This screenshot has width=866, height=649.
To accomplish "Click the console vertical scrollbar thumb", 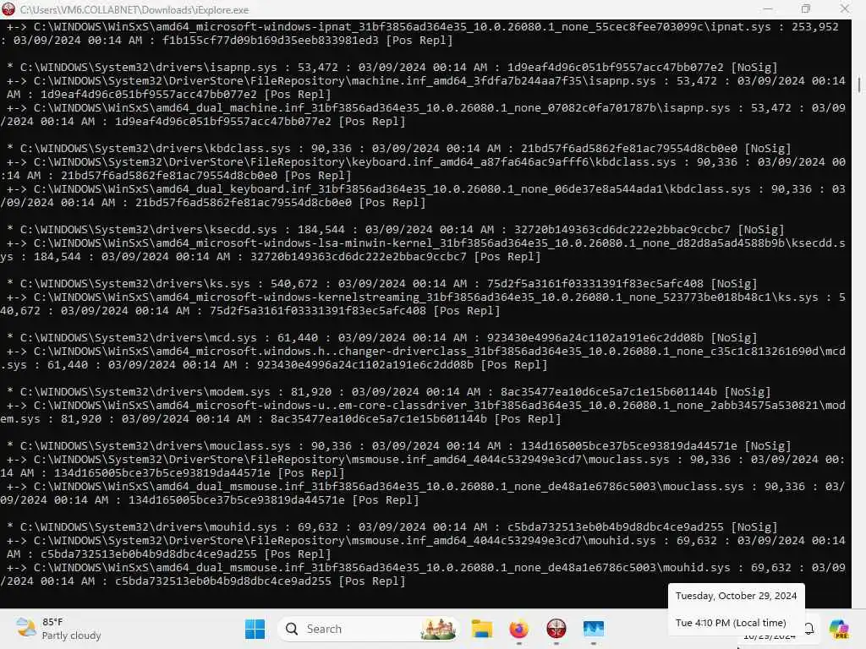I will click(859, 85).
